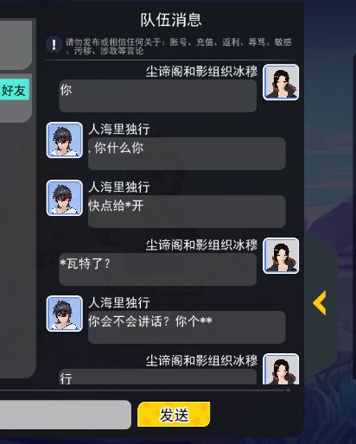Viewport: 356px width, 444px height.
Task: Click the first message bubble 你
Action: point(158,96)
